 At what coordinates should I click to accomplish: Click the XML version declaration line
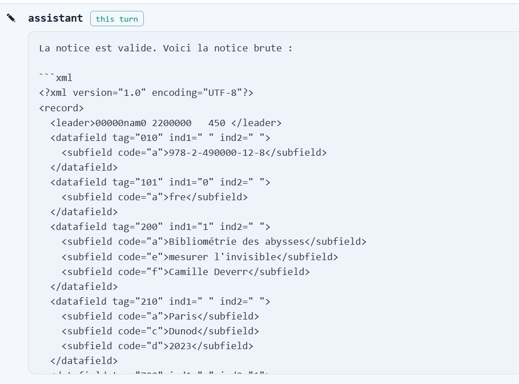point(146,92)
